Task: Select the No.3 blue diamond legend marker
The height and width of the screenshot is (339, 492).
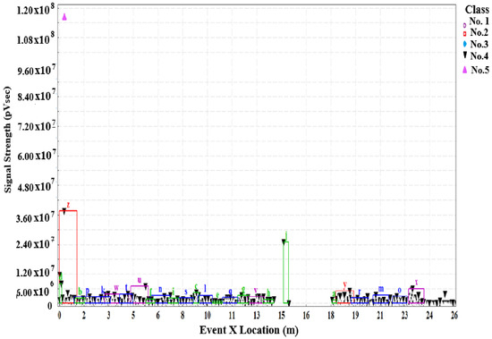Action: click(465, 44)
